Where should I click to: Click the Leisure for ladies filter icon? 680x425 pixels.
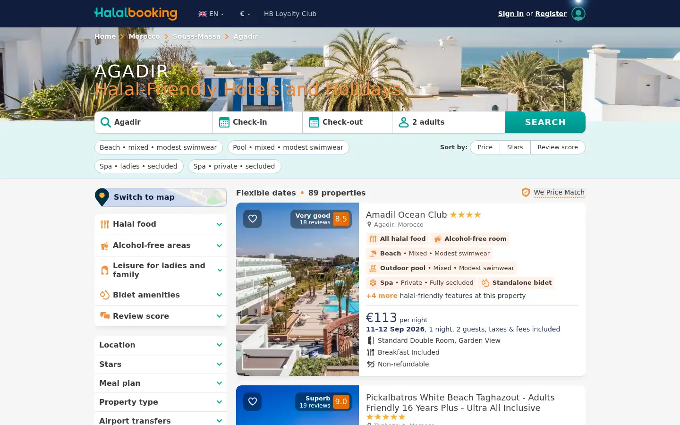[x=105, y=270]
